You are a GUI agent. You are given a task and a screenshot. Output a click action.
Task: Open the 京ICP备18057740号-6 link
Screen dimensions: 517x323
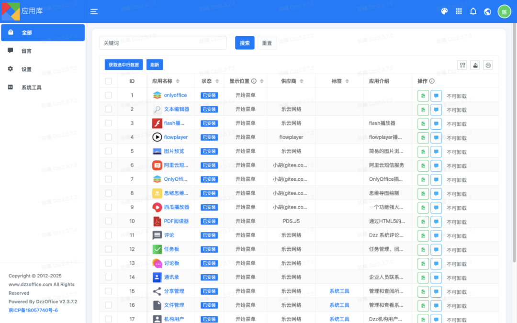point(33,310)
